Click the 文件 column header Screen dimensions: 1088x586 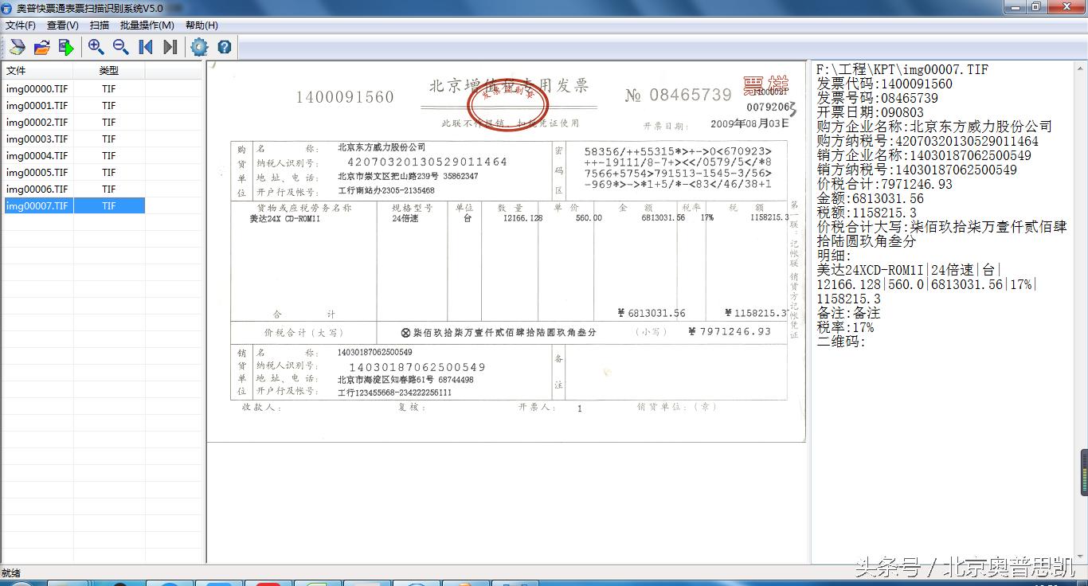pos(18,71)
